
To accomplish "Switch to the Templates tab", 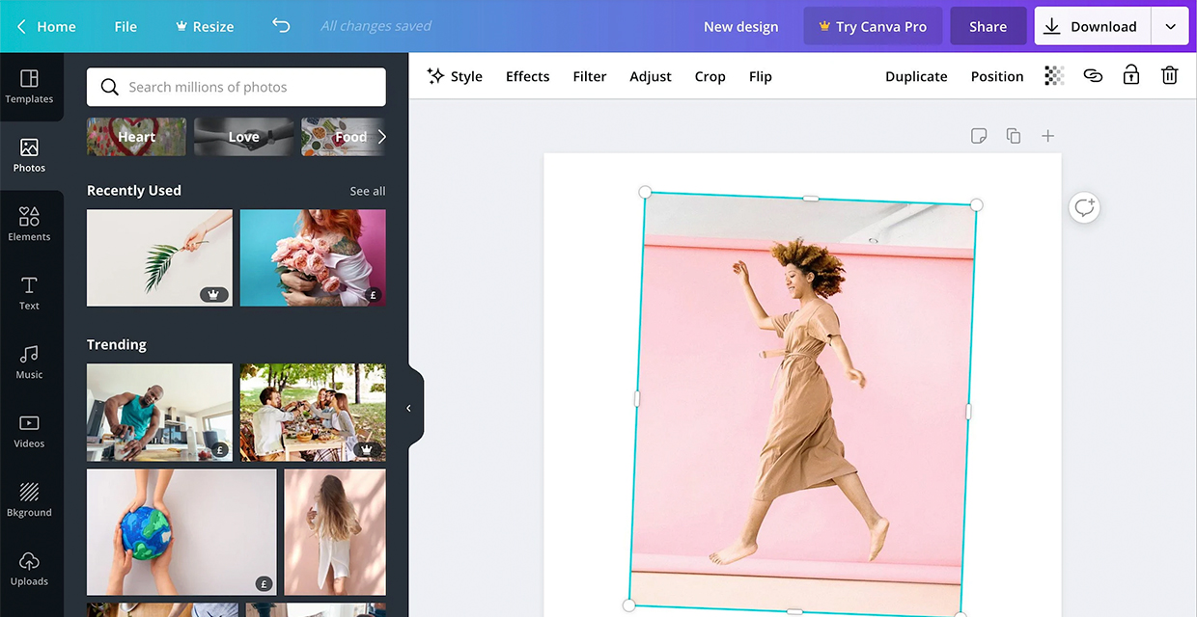I will [x=29, y=87].
